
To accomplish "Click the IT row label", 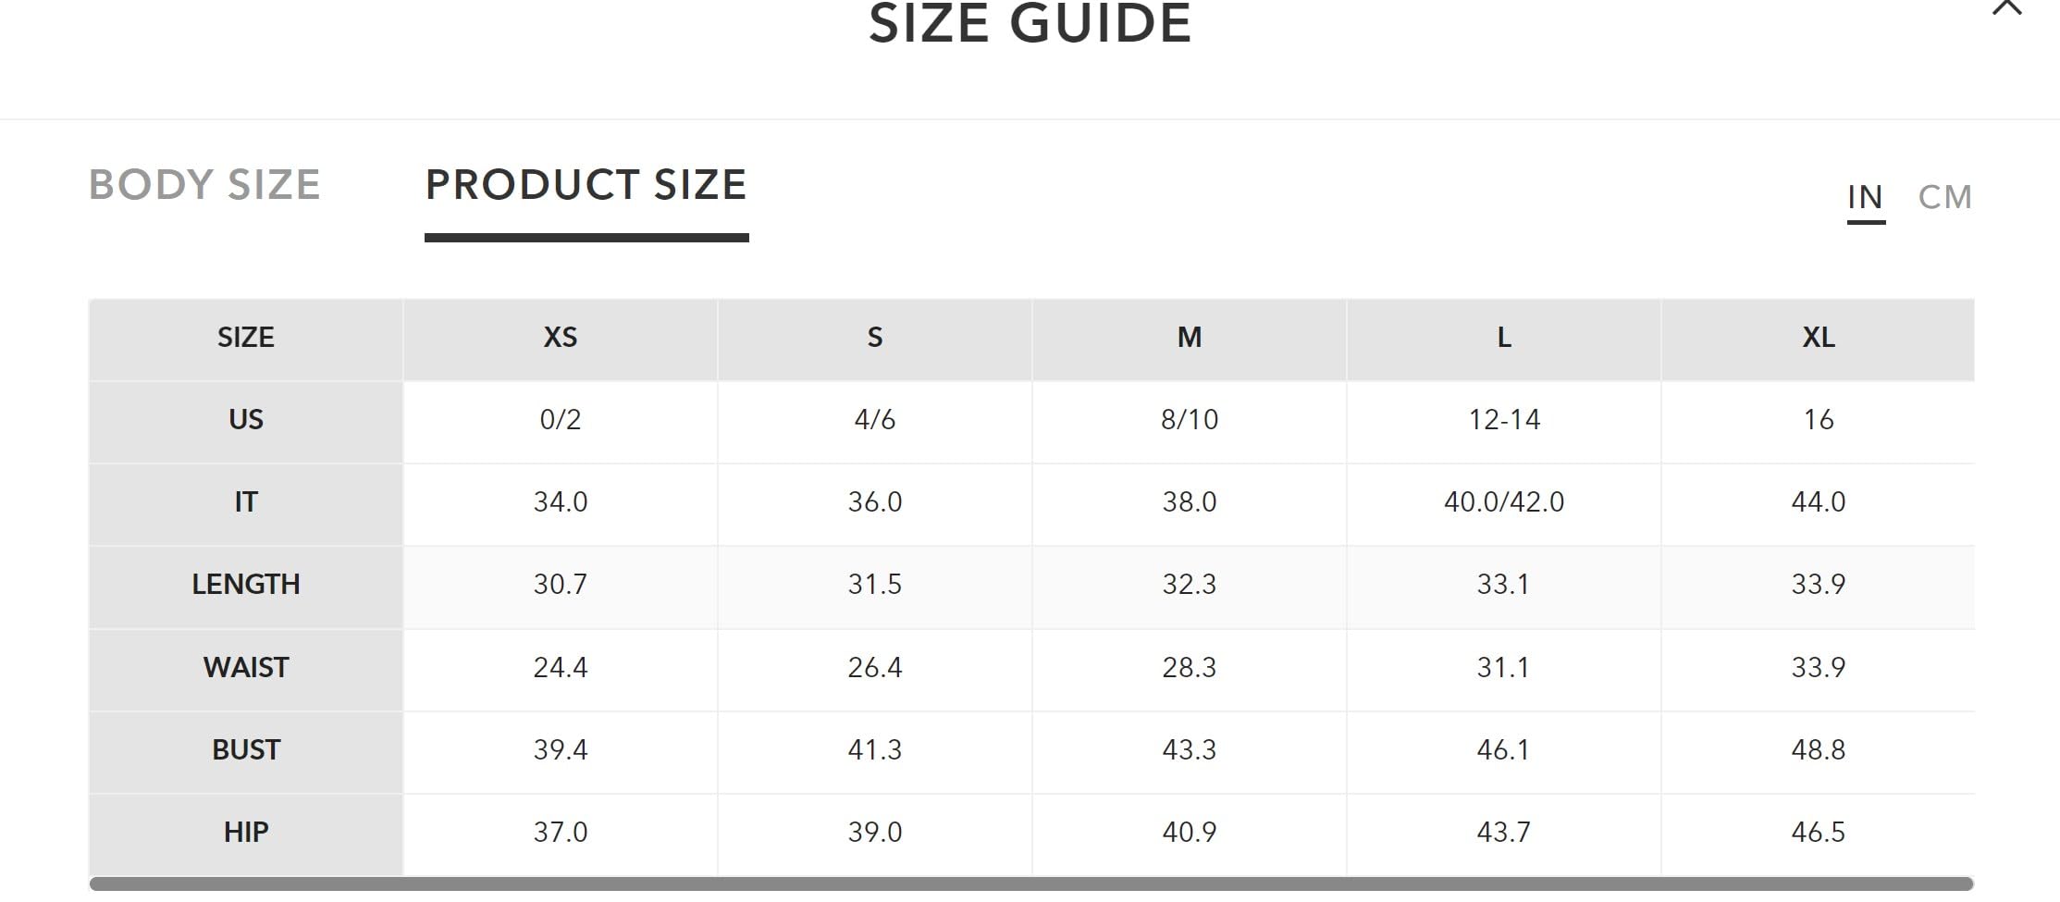I will coord(246,502).
